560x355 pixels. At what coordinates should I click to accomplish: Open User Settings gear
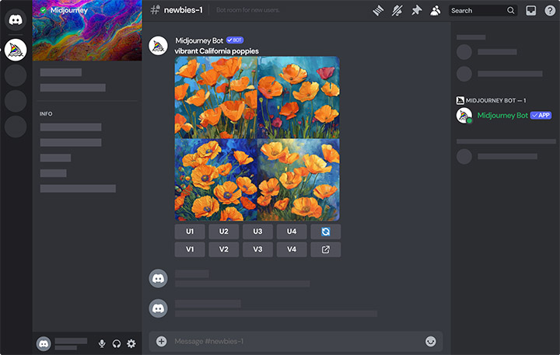click(x=131, y=343)
